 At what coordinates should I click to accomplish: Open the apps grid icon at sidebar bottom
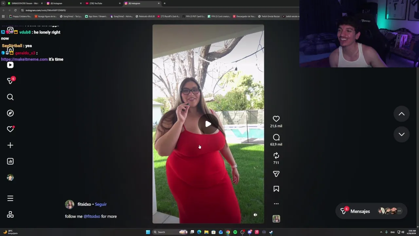click(10, 214)
